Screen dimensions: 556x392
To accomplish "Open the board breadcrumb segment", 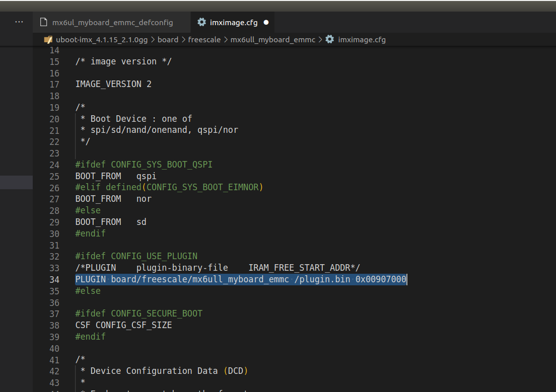I will click(168, 40).
